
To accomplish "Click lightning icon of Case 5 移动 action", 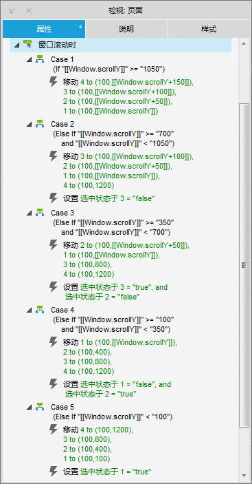I will pos(54,430).
